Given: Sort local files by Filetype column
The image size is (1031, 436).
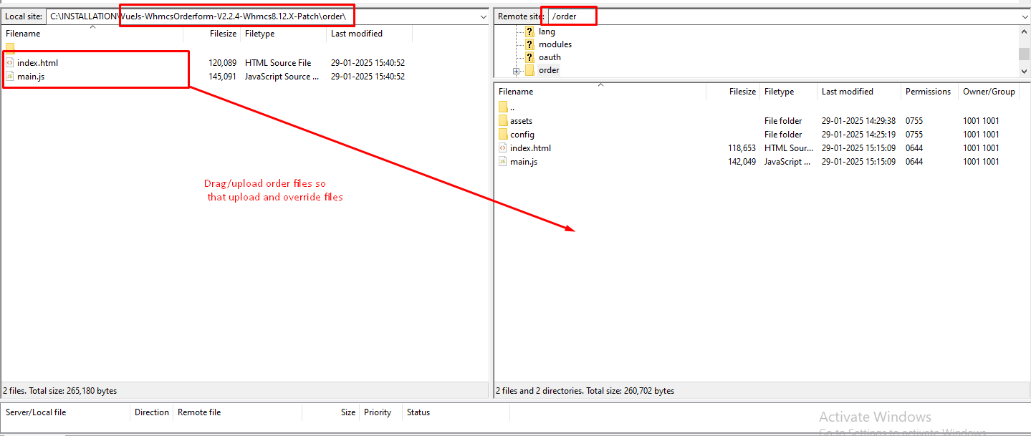Looking at the screenshot, I should (259, 34).
